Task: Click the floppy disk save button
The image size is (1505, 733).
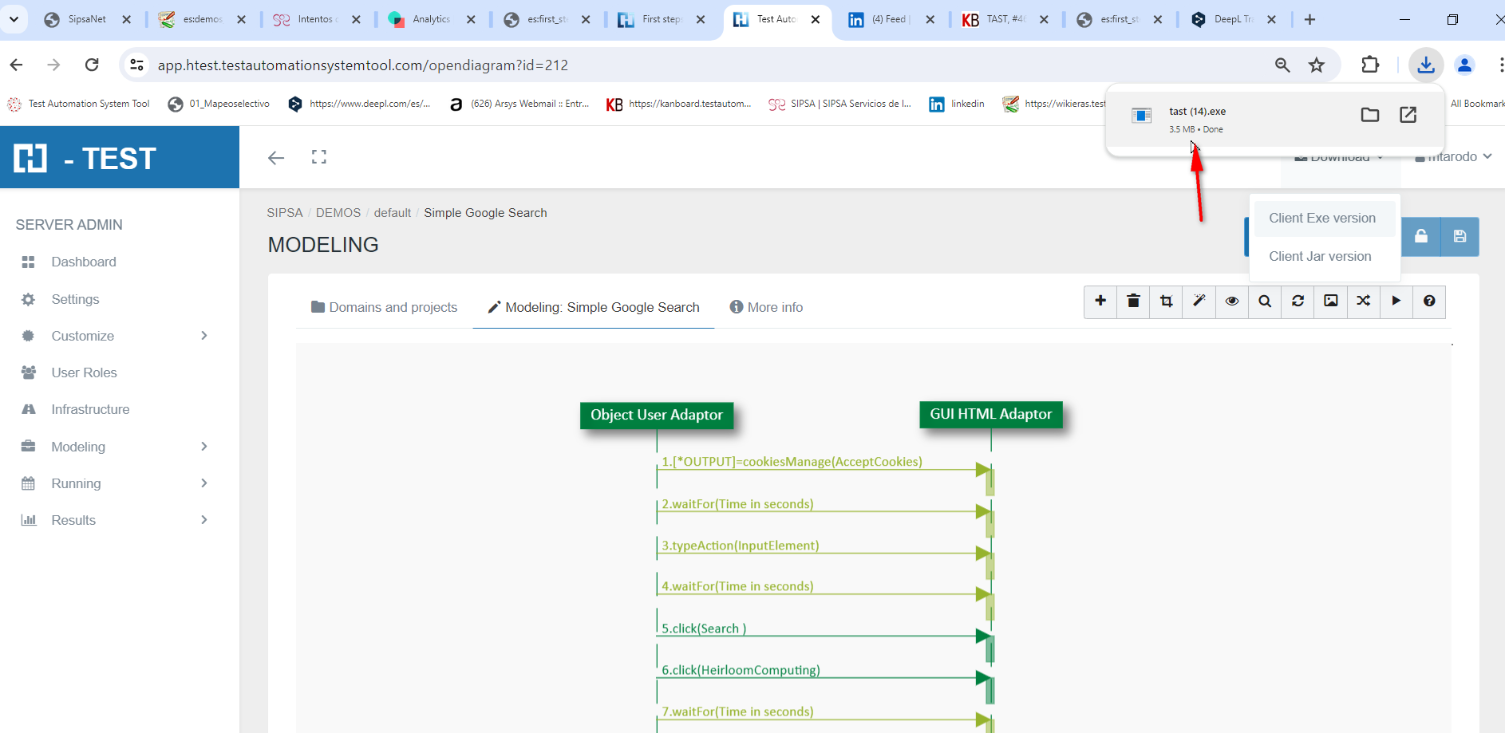Action: pos(1460,237)
